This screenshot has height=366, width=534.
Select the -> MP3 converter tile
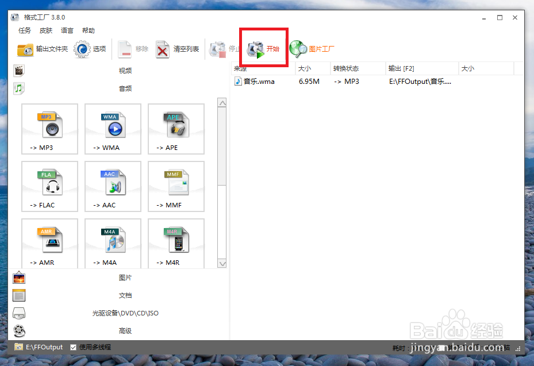pyautogui.click(x=49, y=129)
